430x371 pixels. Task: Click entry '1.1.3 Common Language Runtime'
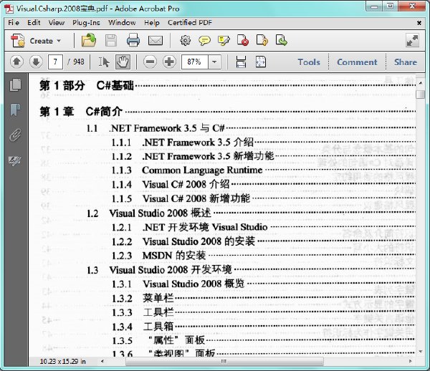pos(187,170)
